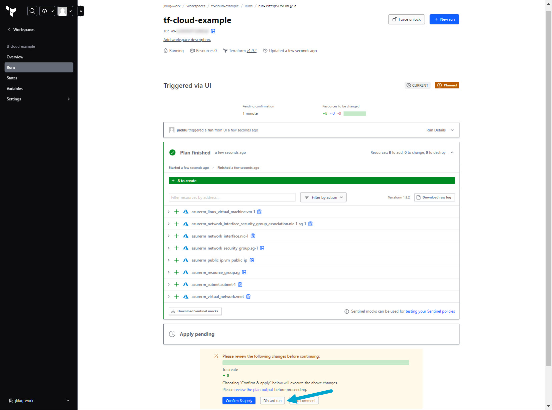Copy azurerm_virtual_network.vnet address icon
This screenshot has width=552, height=410.
coord(248,297)
